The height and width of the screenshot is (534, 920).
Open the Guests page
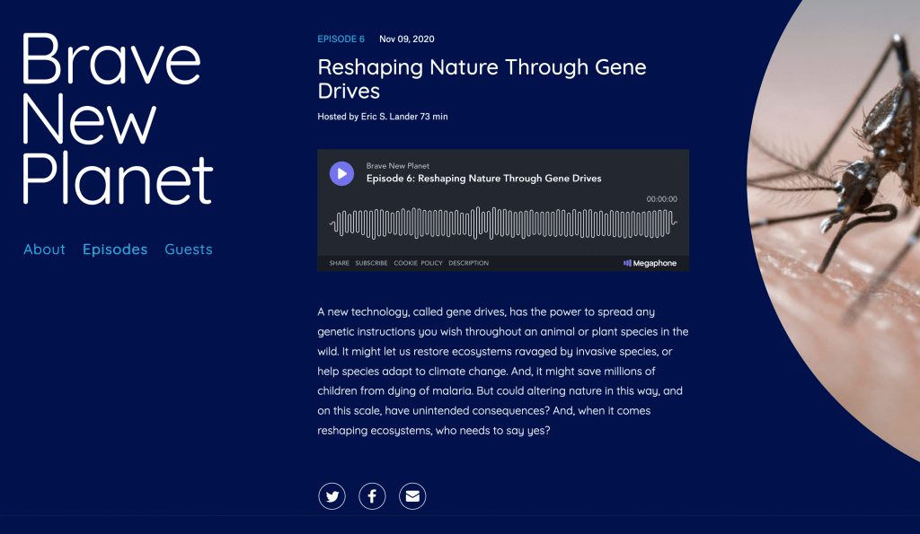pyautogui.click(x=189, y=249)
